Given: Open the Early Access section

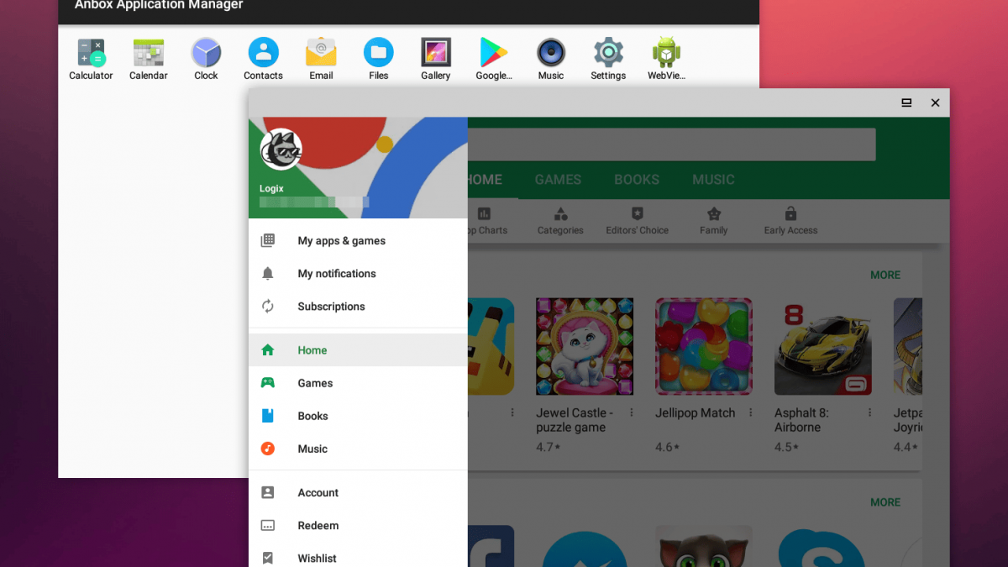Looking at the screenshot, I should click(790, 222).
